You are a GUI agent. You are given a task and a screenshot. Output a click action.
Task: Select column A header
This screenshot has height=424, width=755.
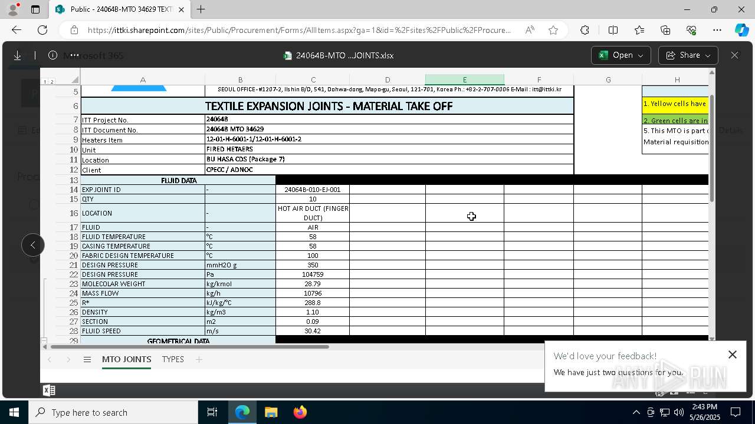[x=143, y=79]
